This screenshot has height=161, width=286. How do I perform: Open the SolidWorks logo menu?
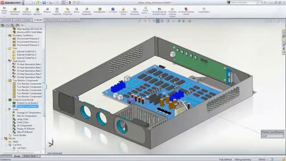[x=11, y=3]
